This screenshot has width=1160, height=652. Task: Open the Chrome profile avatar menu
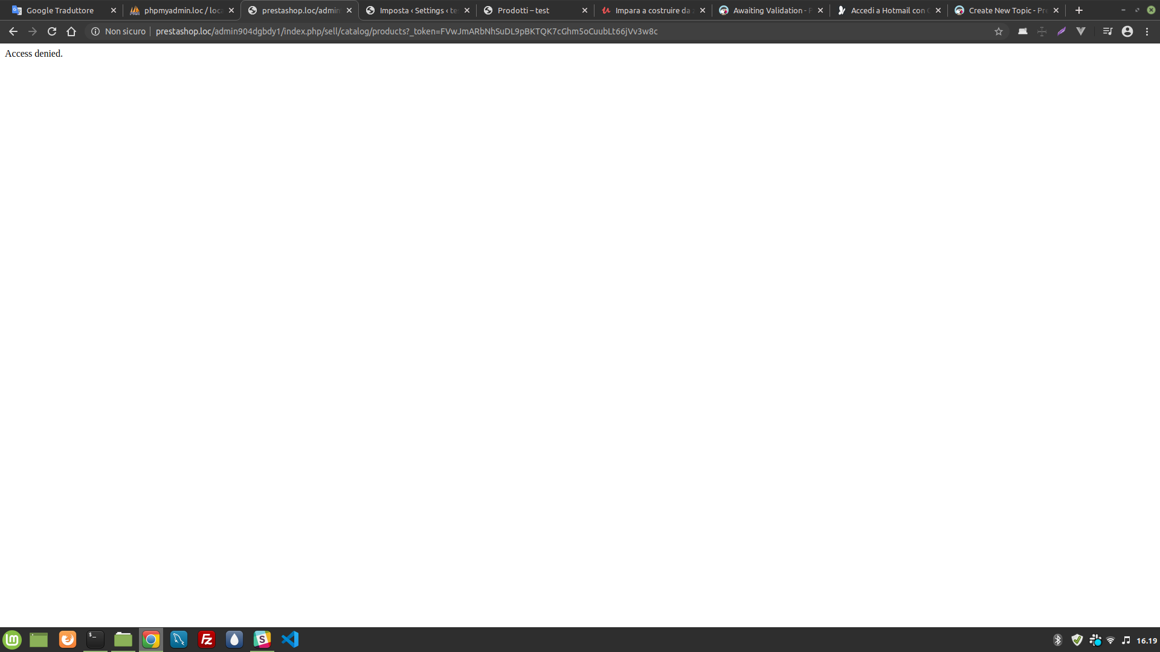(1127, 31)
